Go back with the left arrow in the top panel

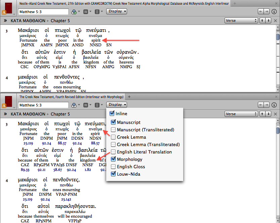pos(261,12)
